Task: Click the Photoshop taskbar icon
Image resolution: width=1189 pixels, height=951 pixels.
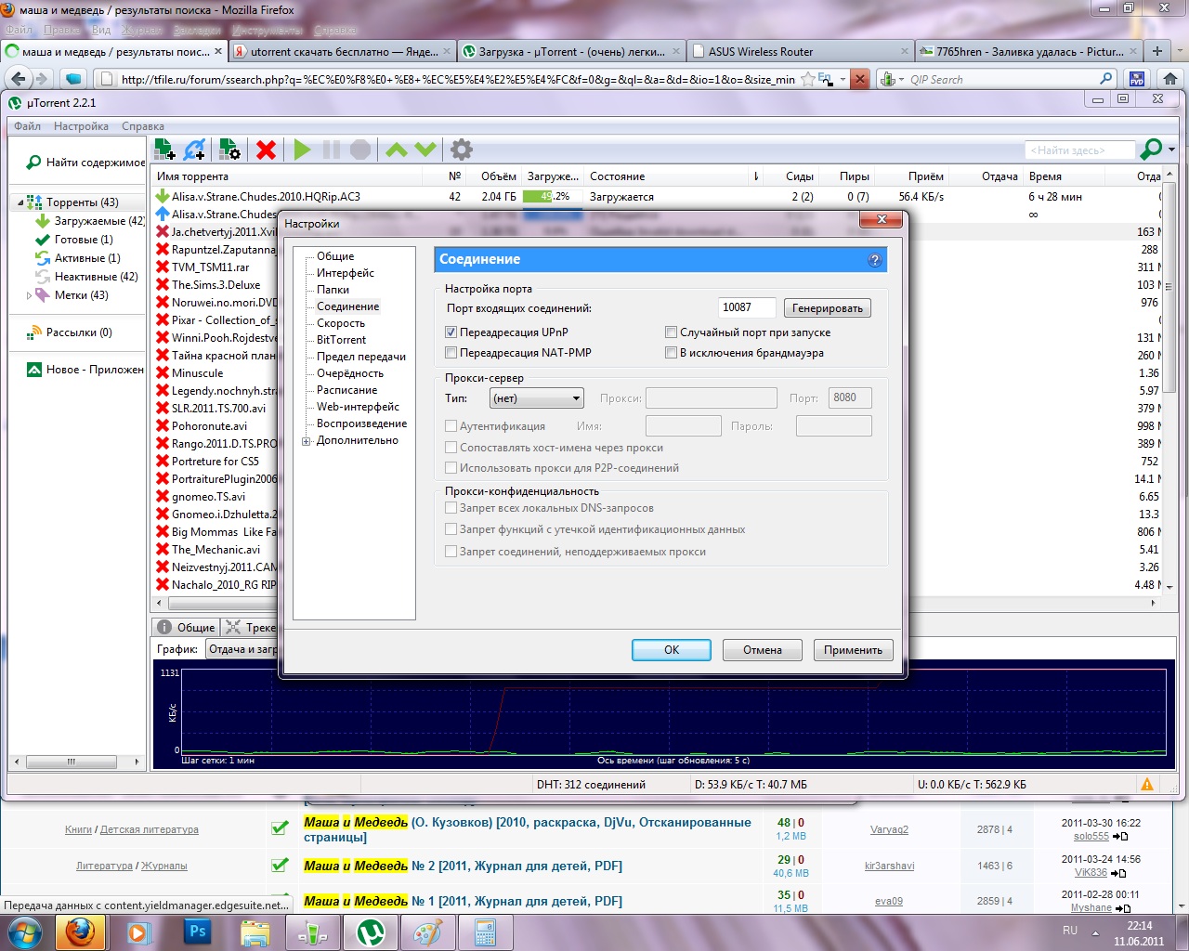Action: click(x=197, y=932)
